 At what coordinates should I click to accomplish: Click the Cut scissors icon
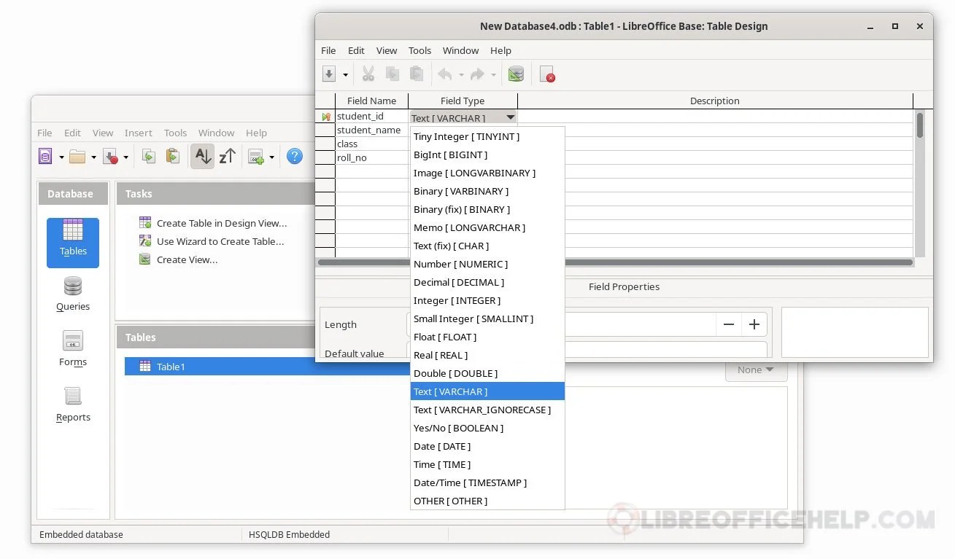(x=368, y=74)
